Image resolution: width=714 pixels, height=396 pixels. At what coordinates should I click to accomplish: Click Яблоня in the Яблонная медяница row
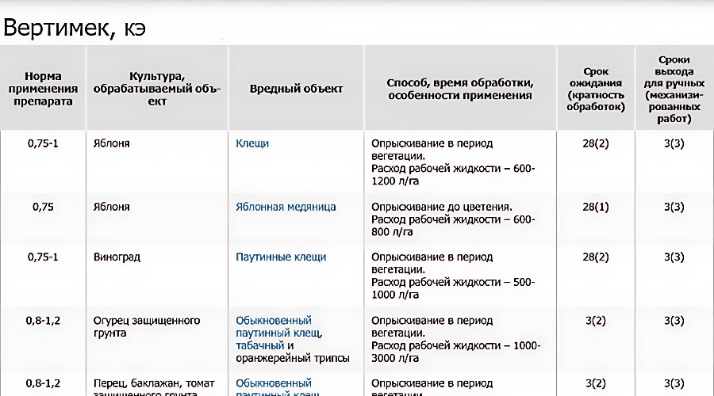112,207
